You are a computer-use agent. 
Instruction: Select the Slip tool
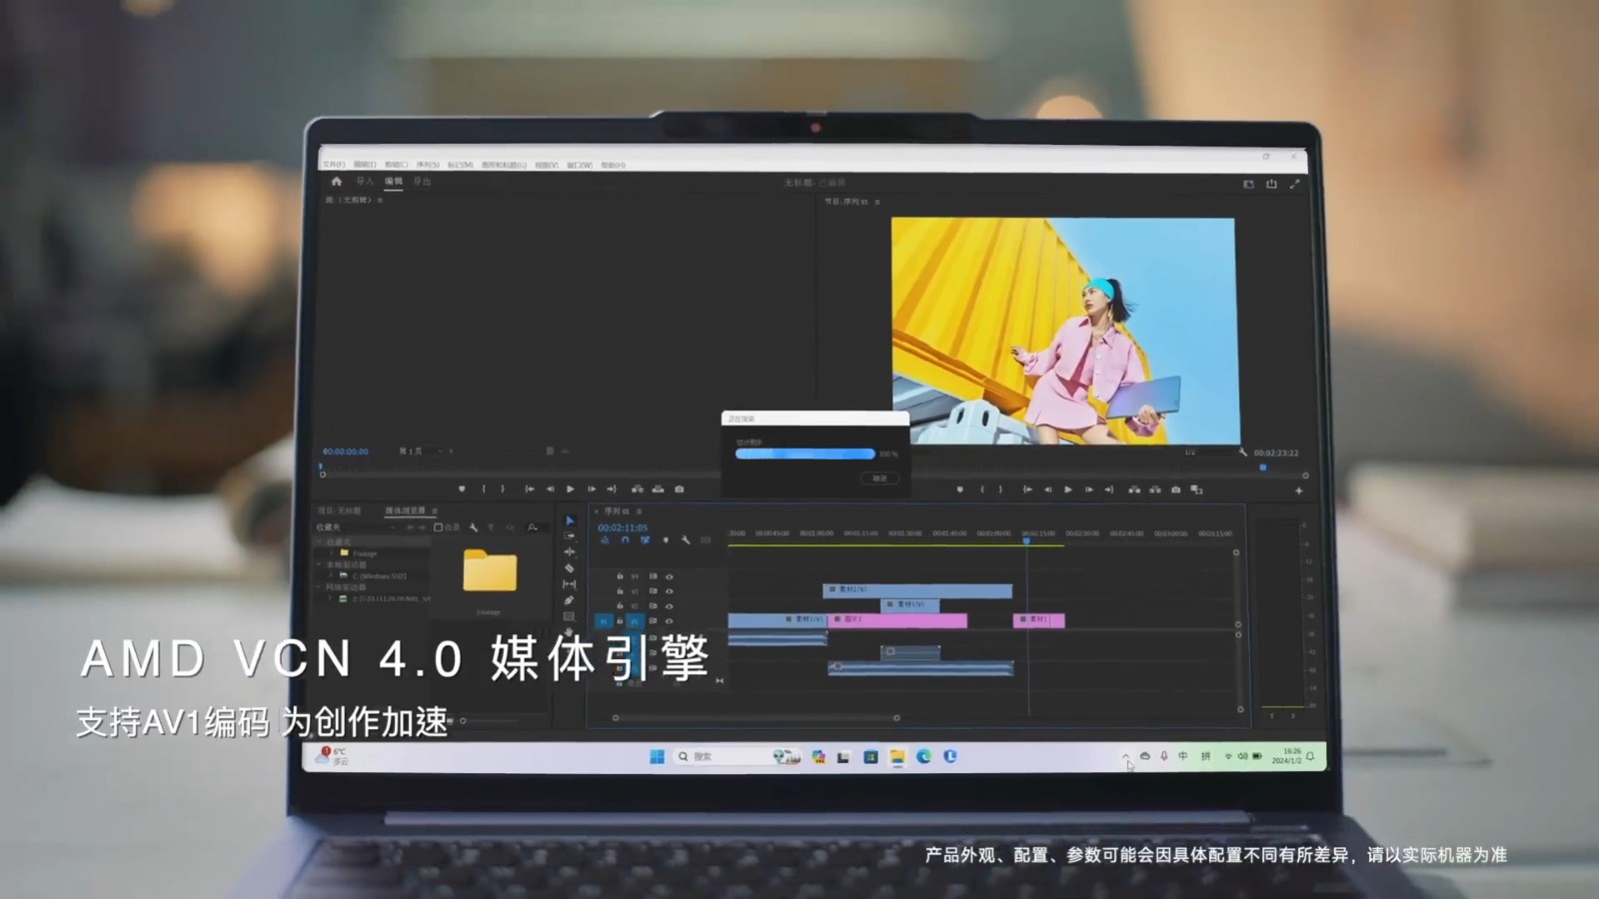(570, 584)
